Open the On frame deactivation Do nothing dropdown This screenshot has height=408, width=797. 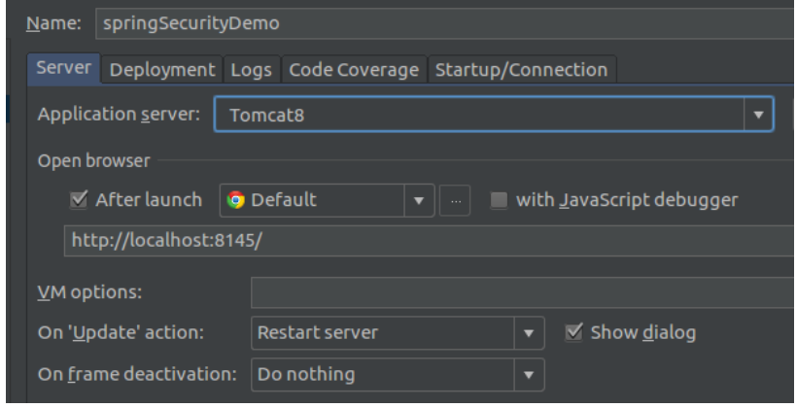point(398,374)
